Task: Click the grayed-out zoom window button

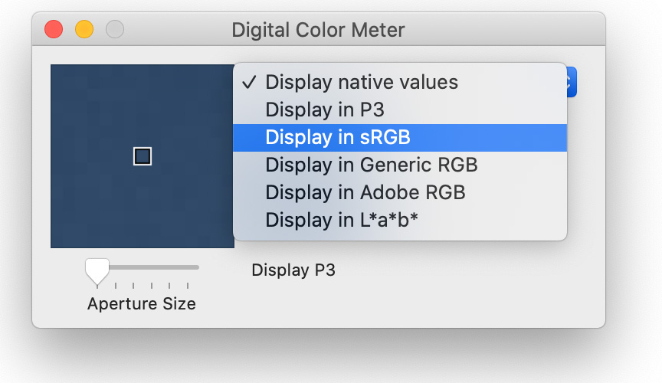Action: [x=114, y=30]
